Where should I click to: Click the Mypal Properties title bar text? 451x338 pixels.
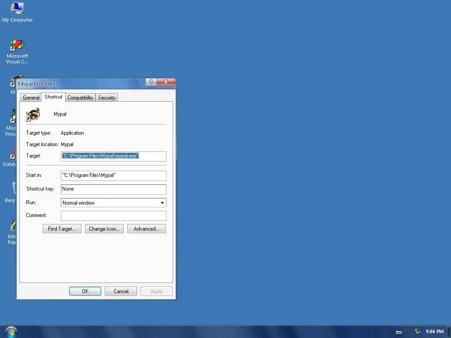coord(37,84)
